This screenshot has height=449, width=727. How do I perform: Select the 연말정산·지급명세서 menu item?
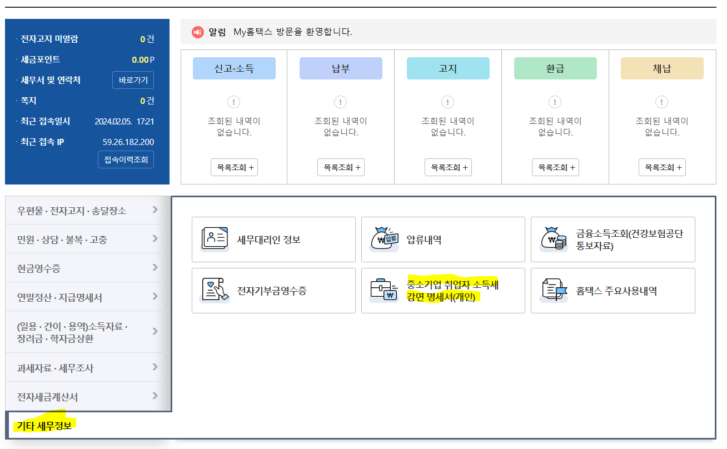coord(88,297)
